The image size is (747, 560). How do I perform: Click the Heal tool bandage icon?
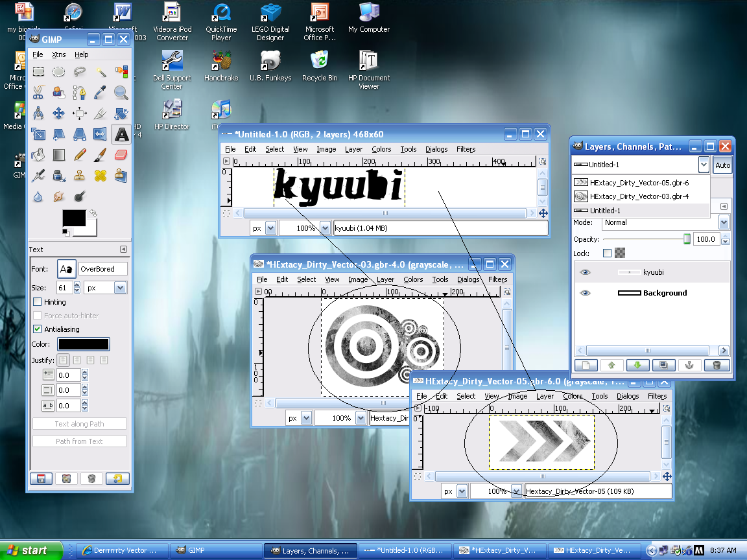tap(101, 176)
